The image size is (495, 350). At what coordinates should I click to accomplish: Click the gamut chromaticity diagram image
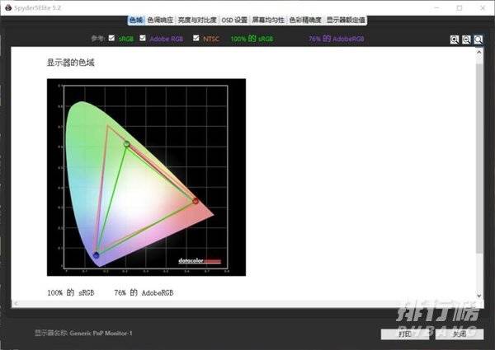coord(147,177)
